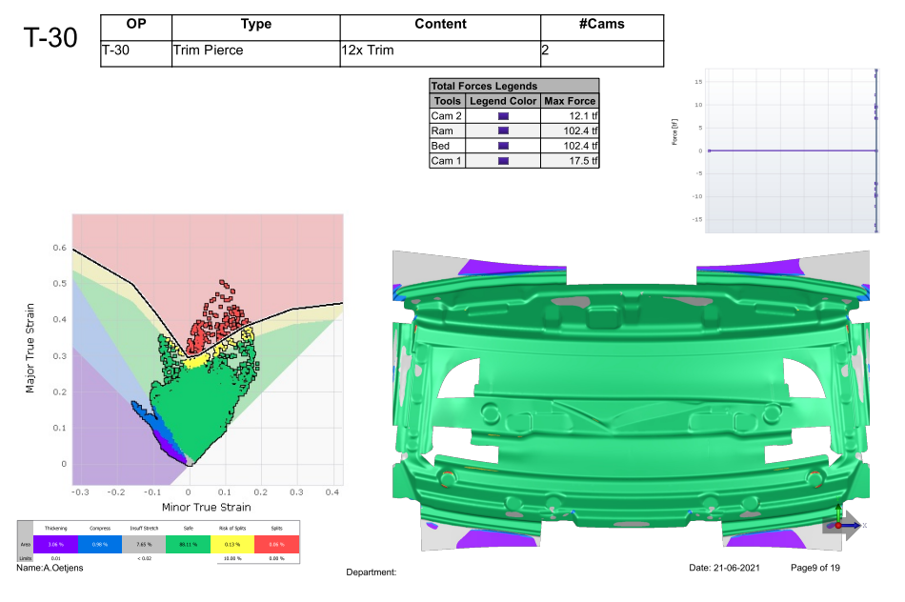Click the Minor True Strain axis label
This screenshot has height=602, width=905.
[206, 508]
